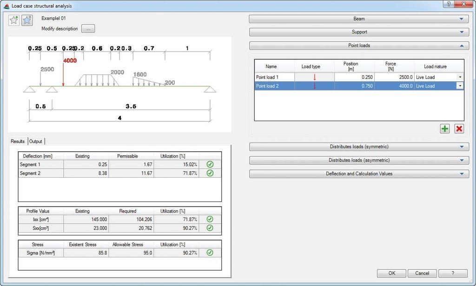Click the title bar help question button
Screen dimensions: 476x286
(x=449, y=4)
